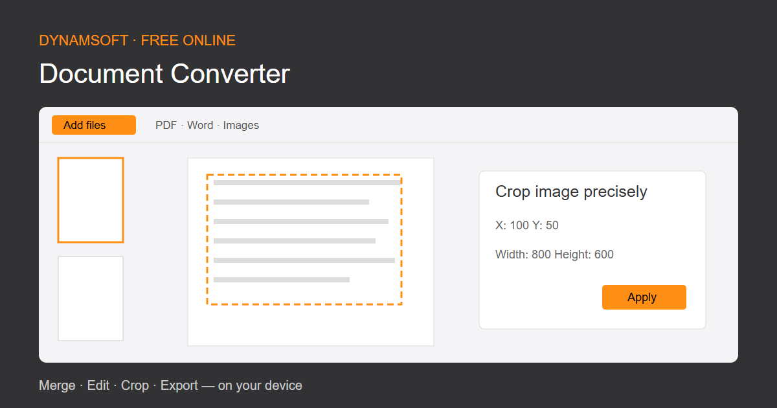Click the "Crop image precisely" heading
This screenshot has width=777, height=408.
[x=571, y=192]
